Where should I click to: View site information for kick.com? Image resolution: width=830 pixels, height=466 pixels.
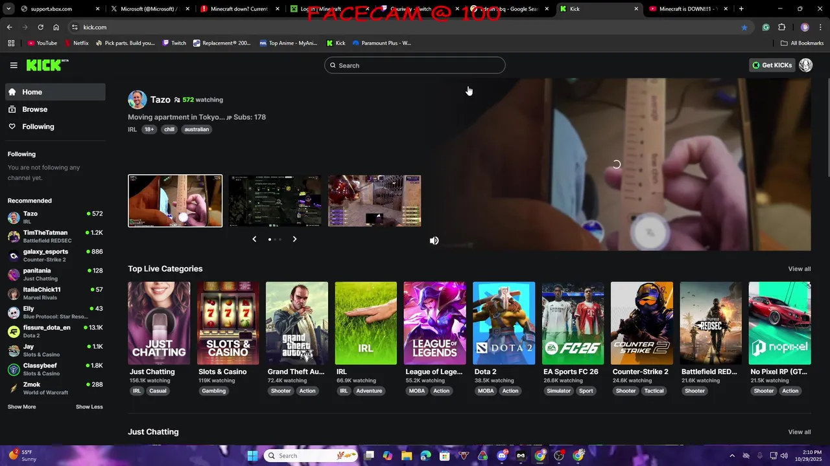click(x=75, y=27)
